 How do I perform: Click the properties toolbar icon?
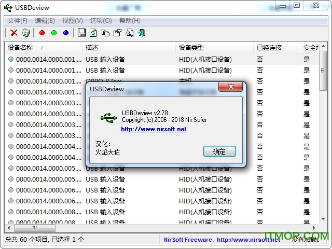tap(117, 33)
